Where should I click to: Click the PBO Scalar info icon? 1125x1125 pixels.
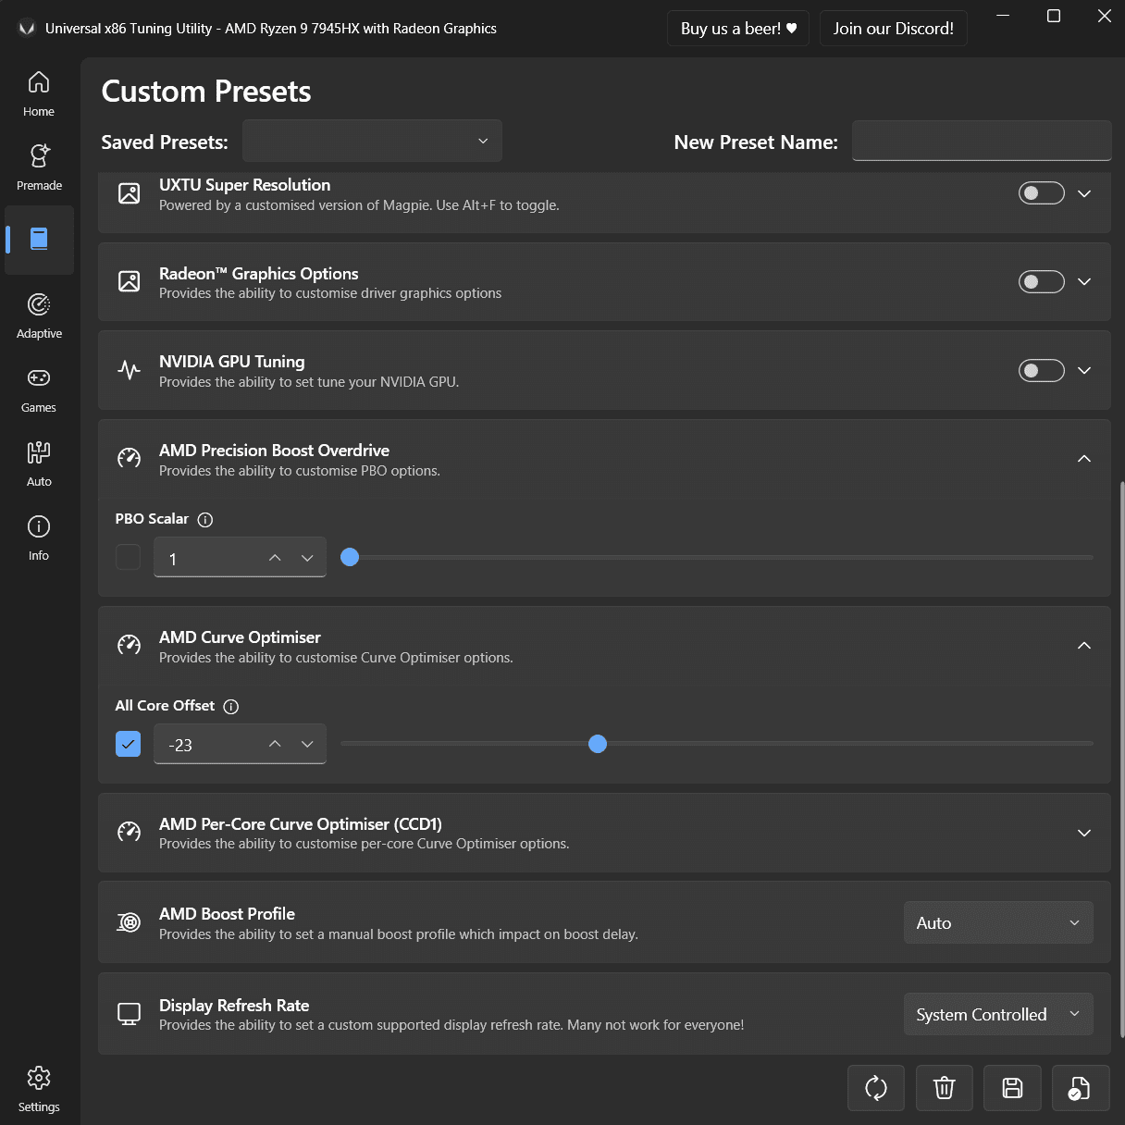click(x=205, y=520)
